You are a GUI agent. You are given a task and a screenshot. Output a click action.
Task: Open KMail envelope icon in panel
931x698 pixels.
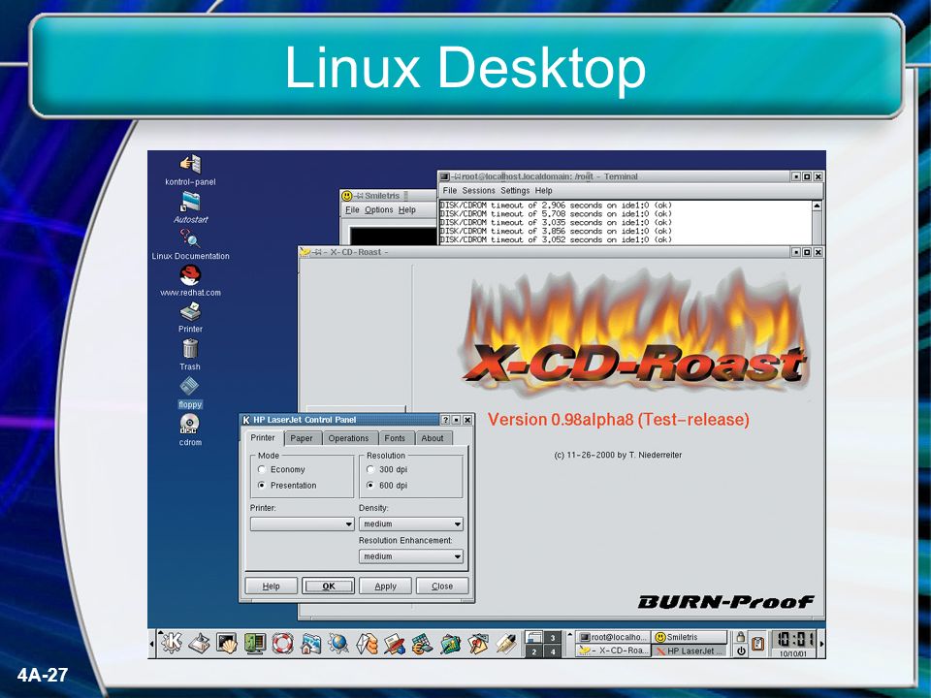(x=367, y=644)
